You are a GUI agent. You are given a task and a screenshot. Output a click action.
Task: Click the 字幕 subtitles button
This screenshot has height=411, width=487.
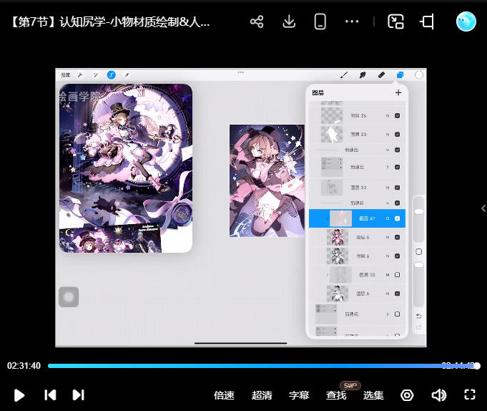click(x=299, y=395)
